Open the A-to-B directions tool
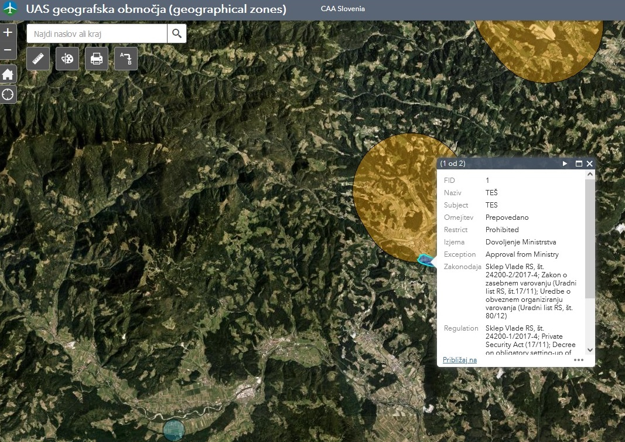Viewport: 625px width, 442px height. (x=126, y=59)
